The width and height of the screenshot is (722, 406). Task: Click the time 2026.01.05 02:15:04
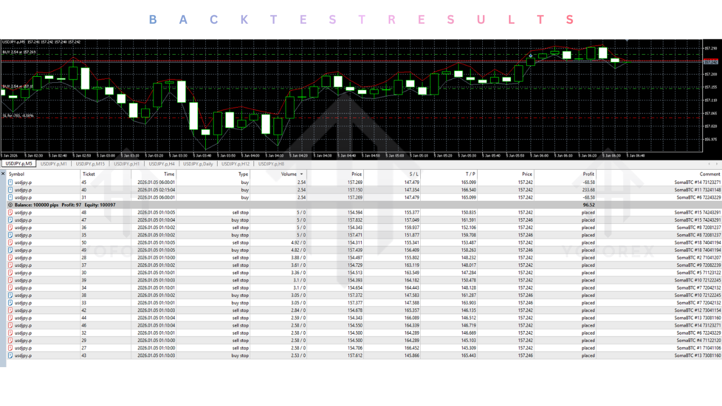(156, 190)
